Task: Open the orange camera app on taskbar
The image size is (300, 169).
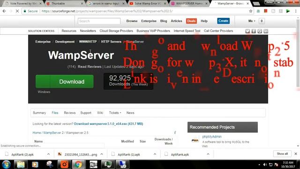Action: click(65, 164)
